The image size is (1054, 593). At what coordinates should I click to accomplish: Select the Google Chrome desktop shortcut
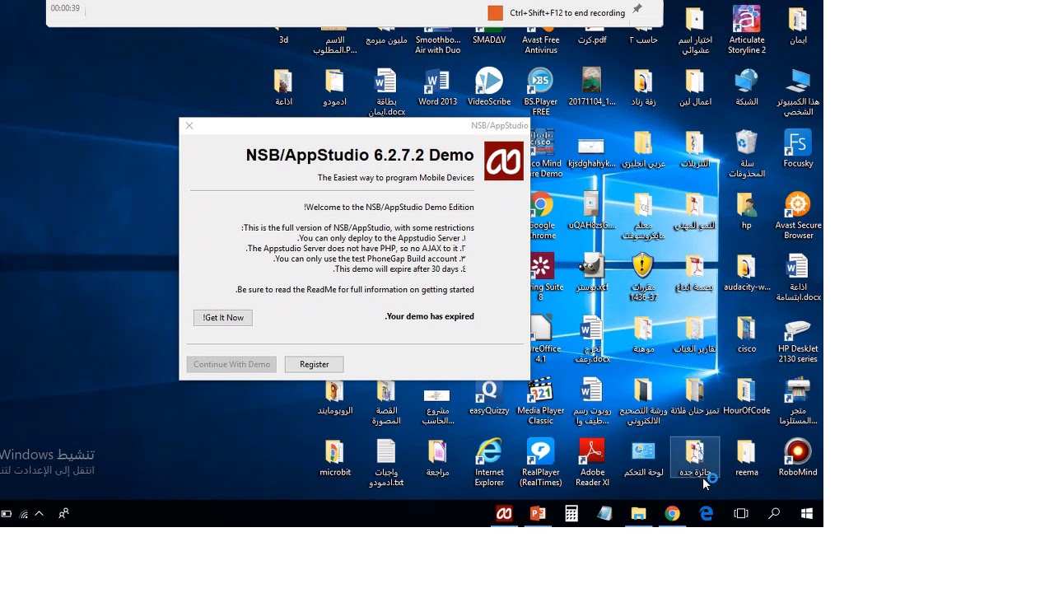coord(543,216)
